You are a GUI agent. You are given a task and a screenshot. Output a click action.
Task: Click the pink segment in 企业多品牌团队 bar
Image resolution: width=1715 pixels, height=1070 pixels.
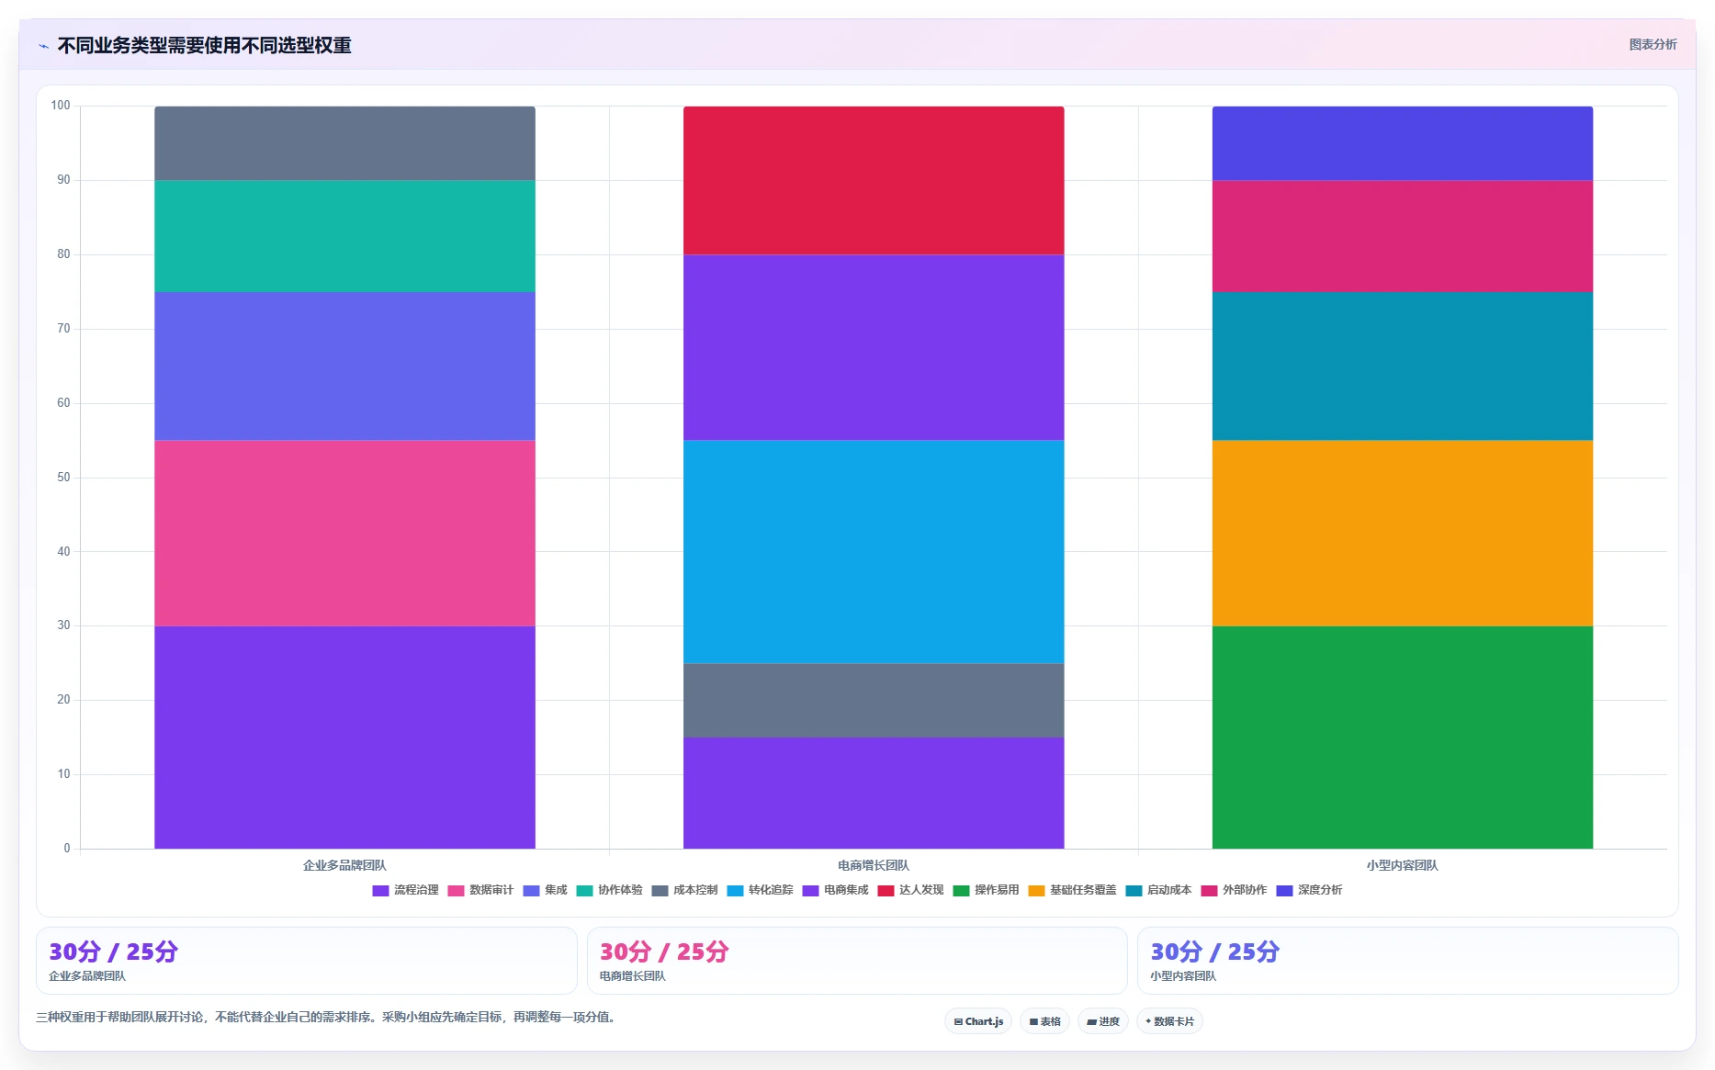tap(344, 533)
